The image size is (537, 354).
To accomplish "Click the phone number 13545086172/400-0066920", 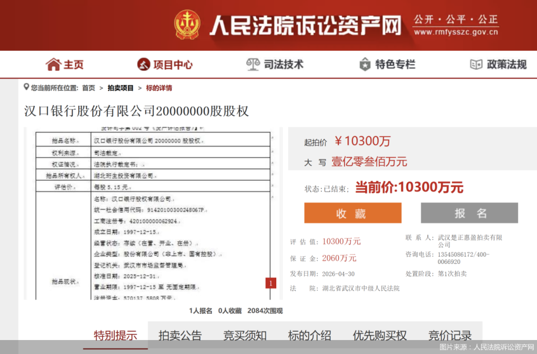I will pyautogui.click(x=464, y=258).
